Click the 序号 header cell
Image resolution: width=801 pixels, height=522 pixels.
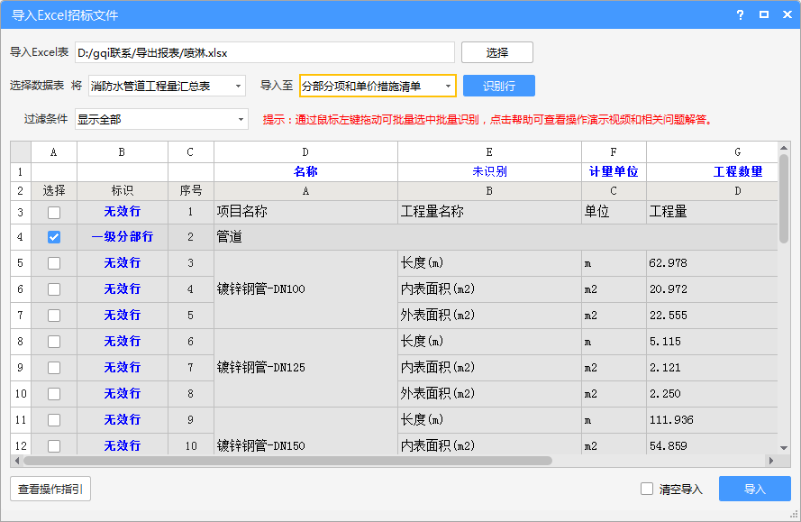tap(190, 191)
